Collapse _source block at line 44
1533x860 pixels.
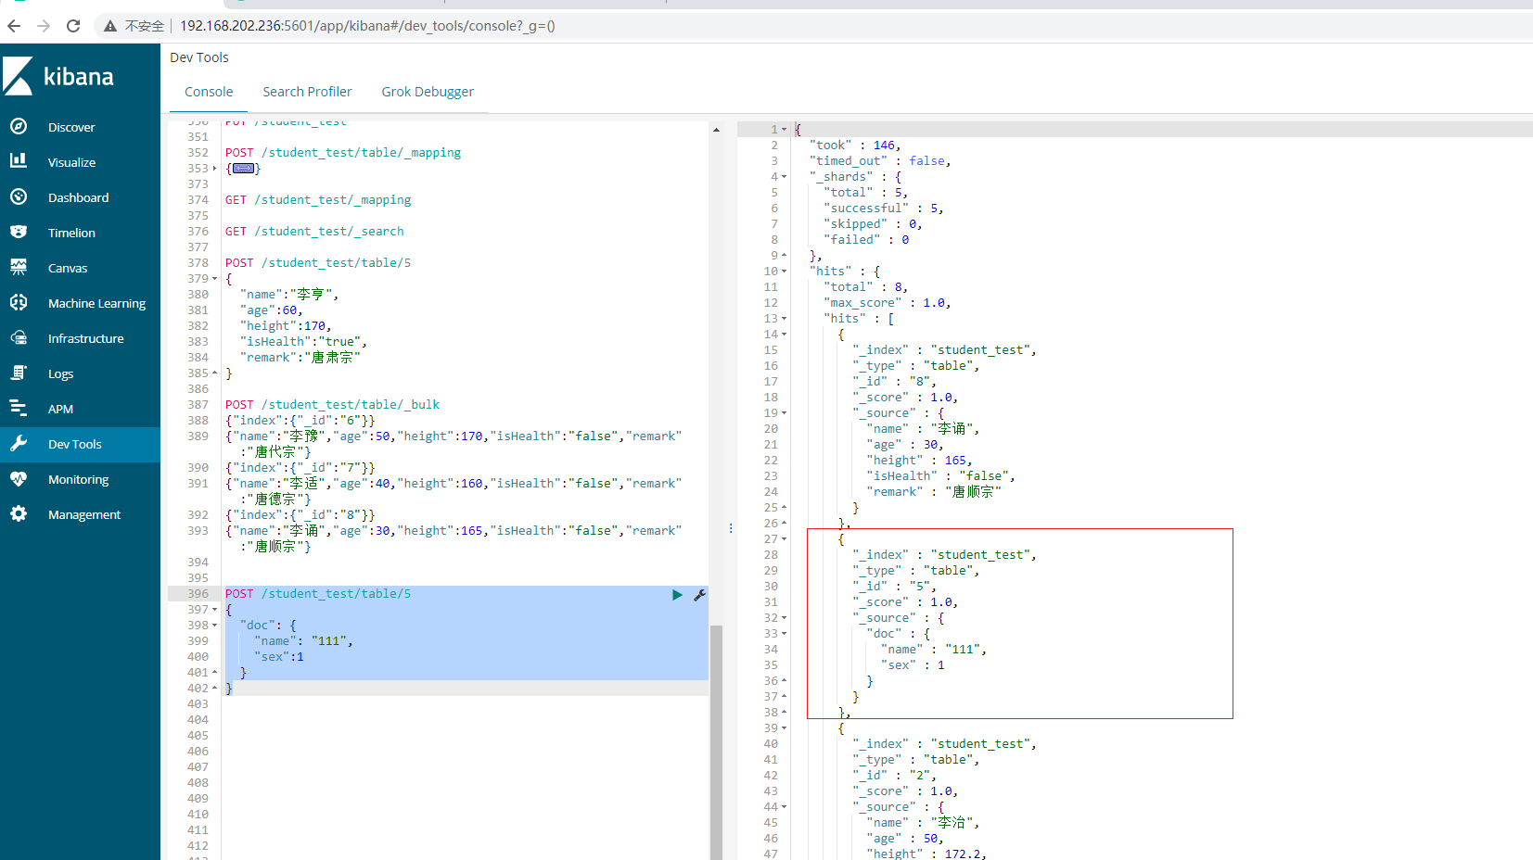[x=785, y=807]
